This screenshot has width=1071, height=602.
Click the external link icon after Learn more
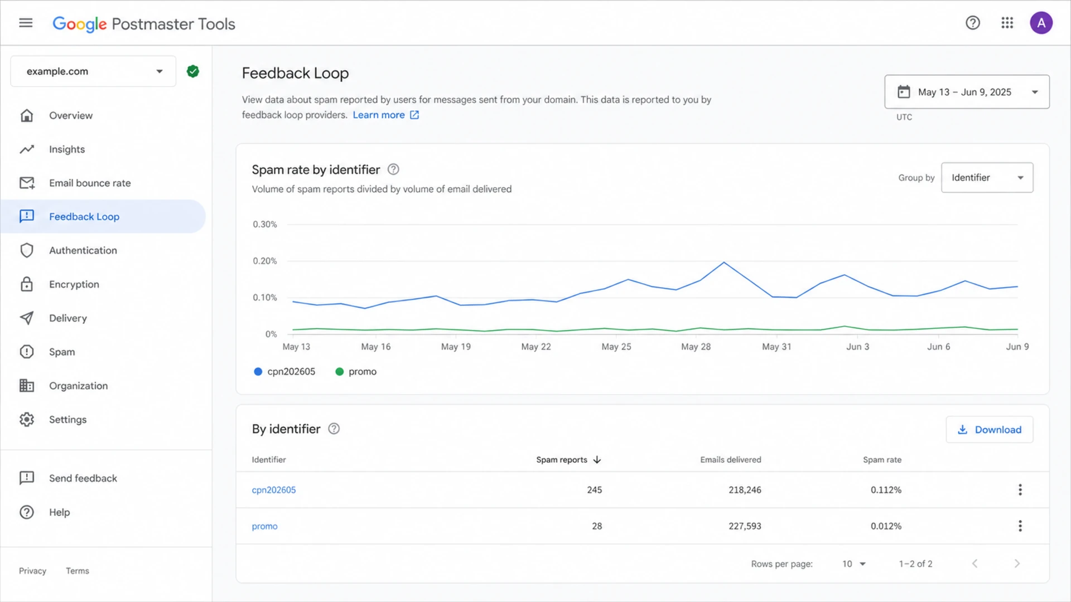[414, 115]
